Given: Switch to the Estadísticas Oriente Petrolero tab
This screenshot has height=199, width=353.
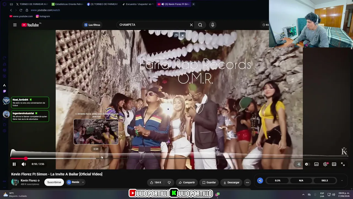Looking at the screenshot, I should pyautogui.click(x=67, y=4).
